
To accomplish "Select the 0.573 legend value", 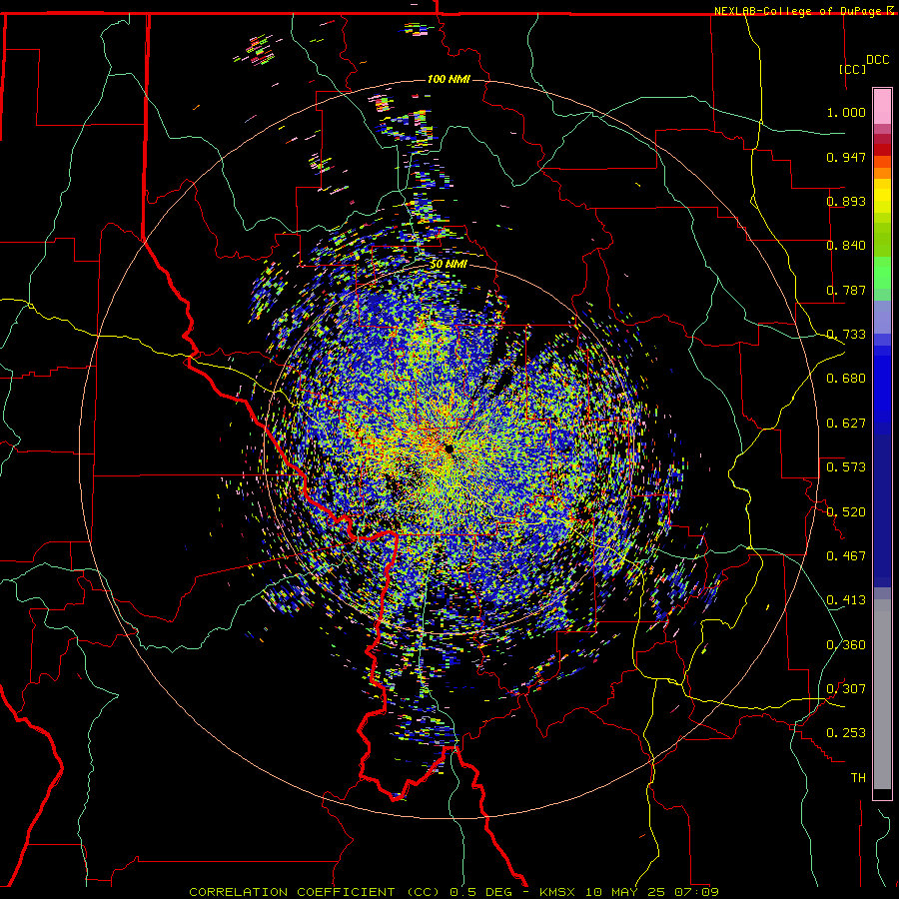I will click(846, 467).
